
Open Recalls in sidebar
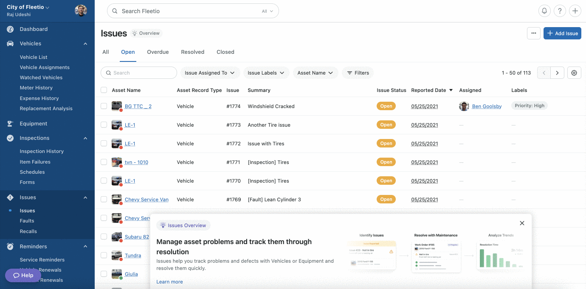click(28, 231)
